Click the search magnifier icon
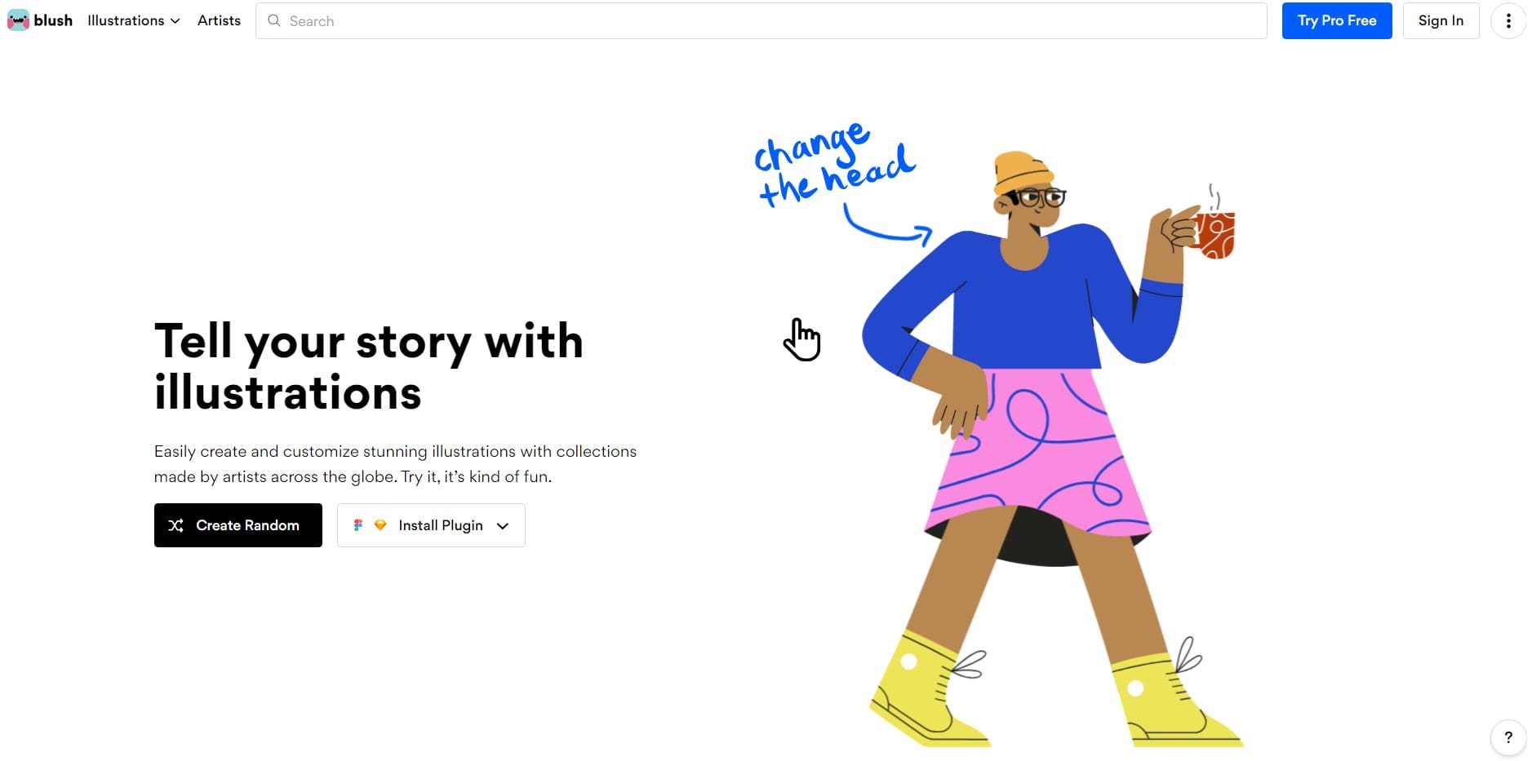 [274, 20]
